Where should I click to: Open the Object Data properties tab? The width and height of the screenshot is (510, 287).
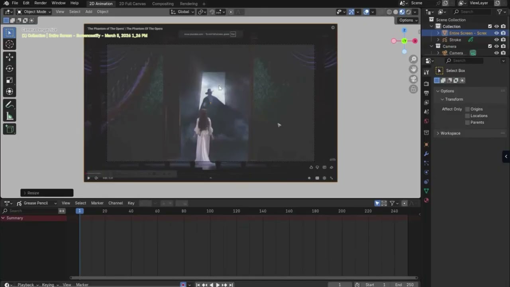point(426,191)
